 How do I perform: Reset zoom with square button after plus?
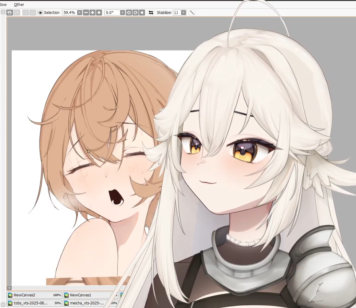[99, 13]
